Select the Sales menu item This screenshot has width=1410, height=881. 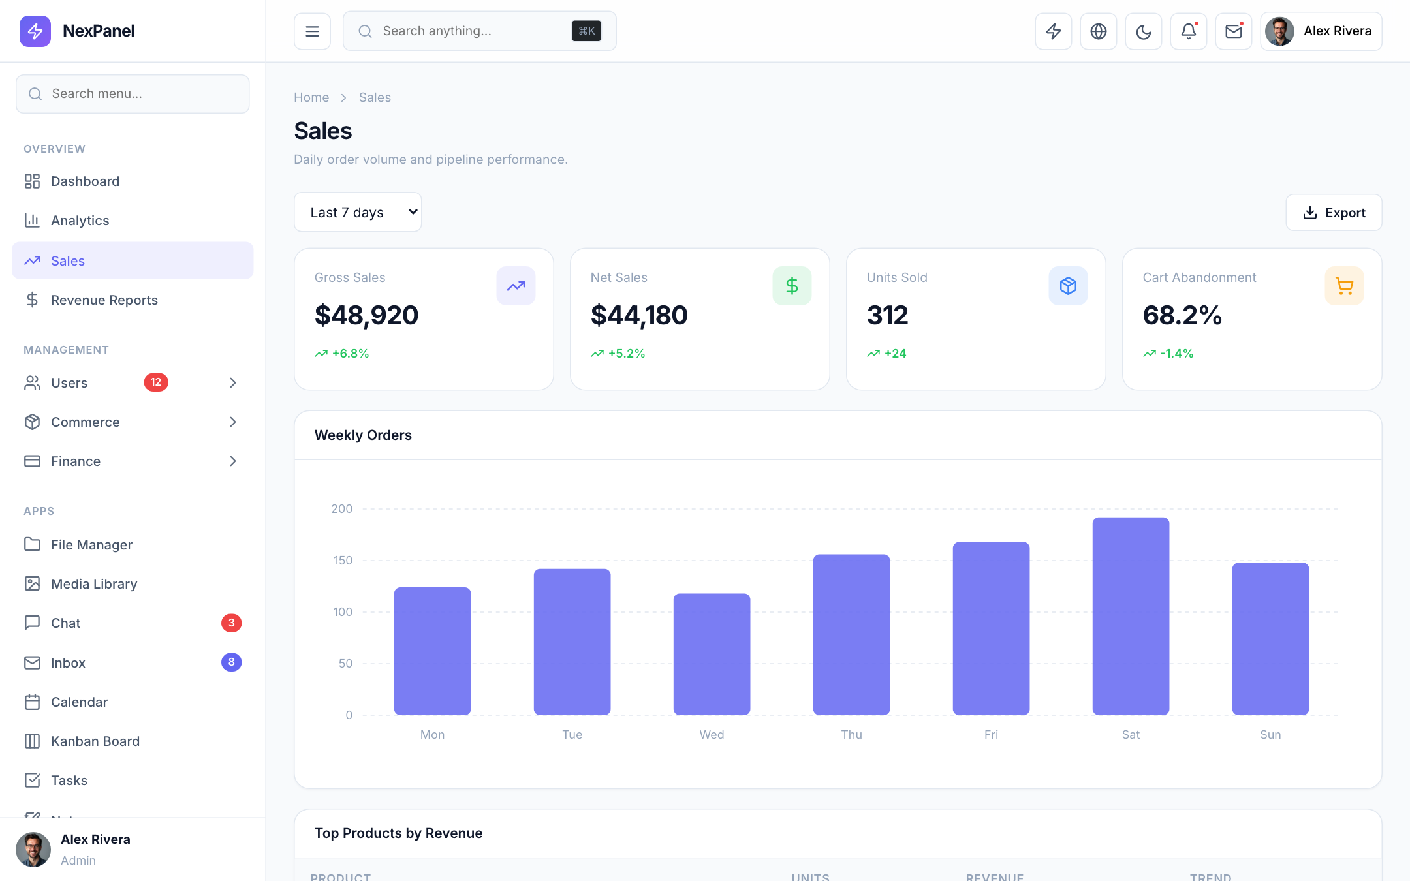133,260
